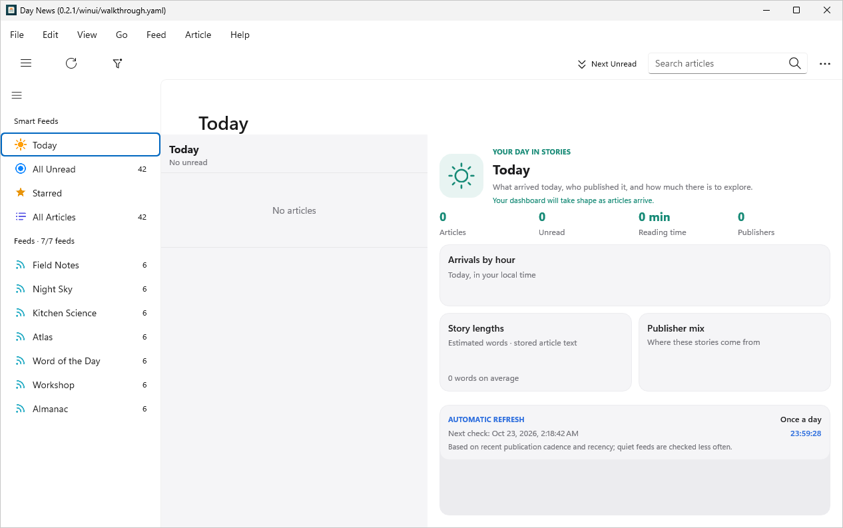
Task: Open the All Articles smart feed
Action: coord(81,217)
